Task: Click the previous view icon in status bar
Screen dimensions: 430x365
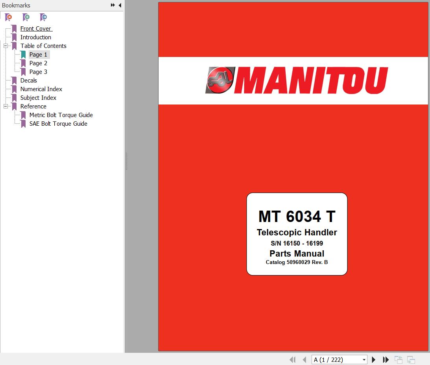Action: coord(399,359)
